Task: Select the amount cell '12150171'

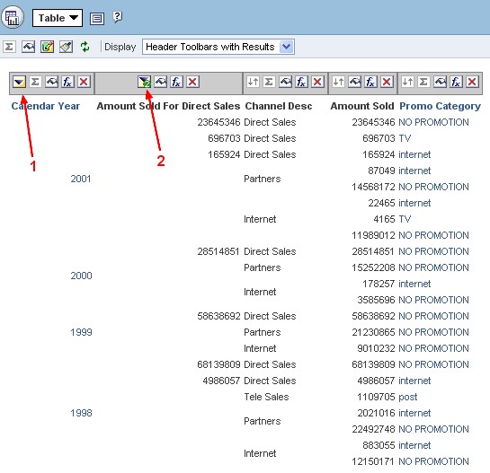Action: click(x=373, y=461)
